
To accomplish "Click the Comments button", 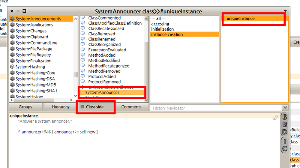I will 131,107.
